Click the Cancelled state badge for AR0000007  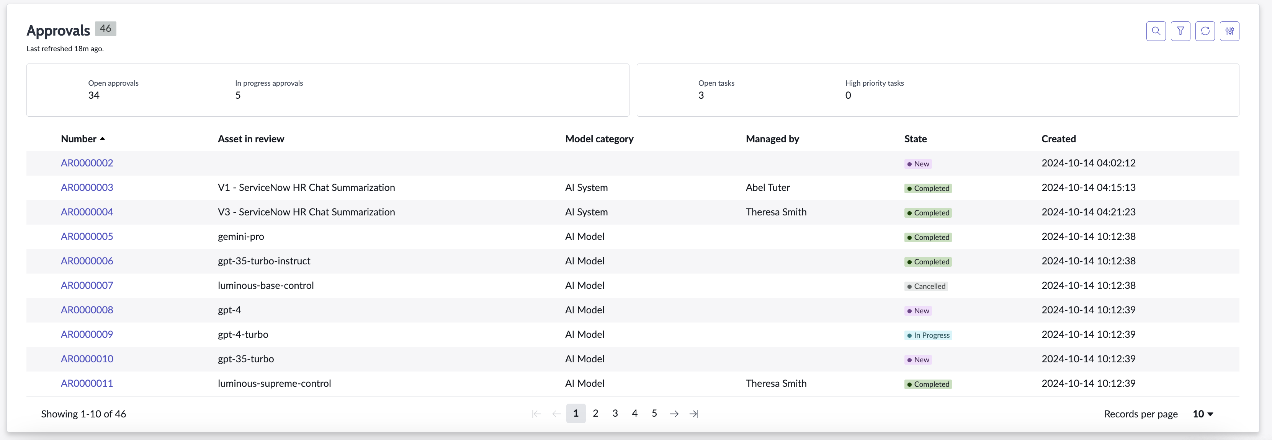(x=926, y=286)
